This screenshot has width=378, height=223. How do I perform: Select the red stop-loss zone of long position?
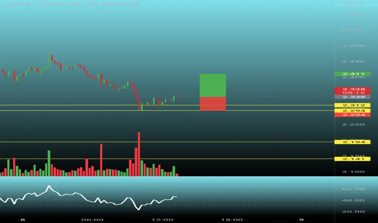213,104
